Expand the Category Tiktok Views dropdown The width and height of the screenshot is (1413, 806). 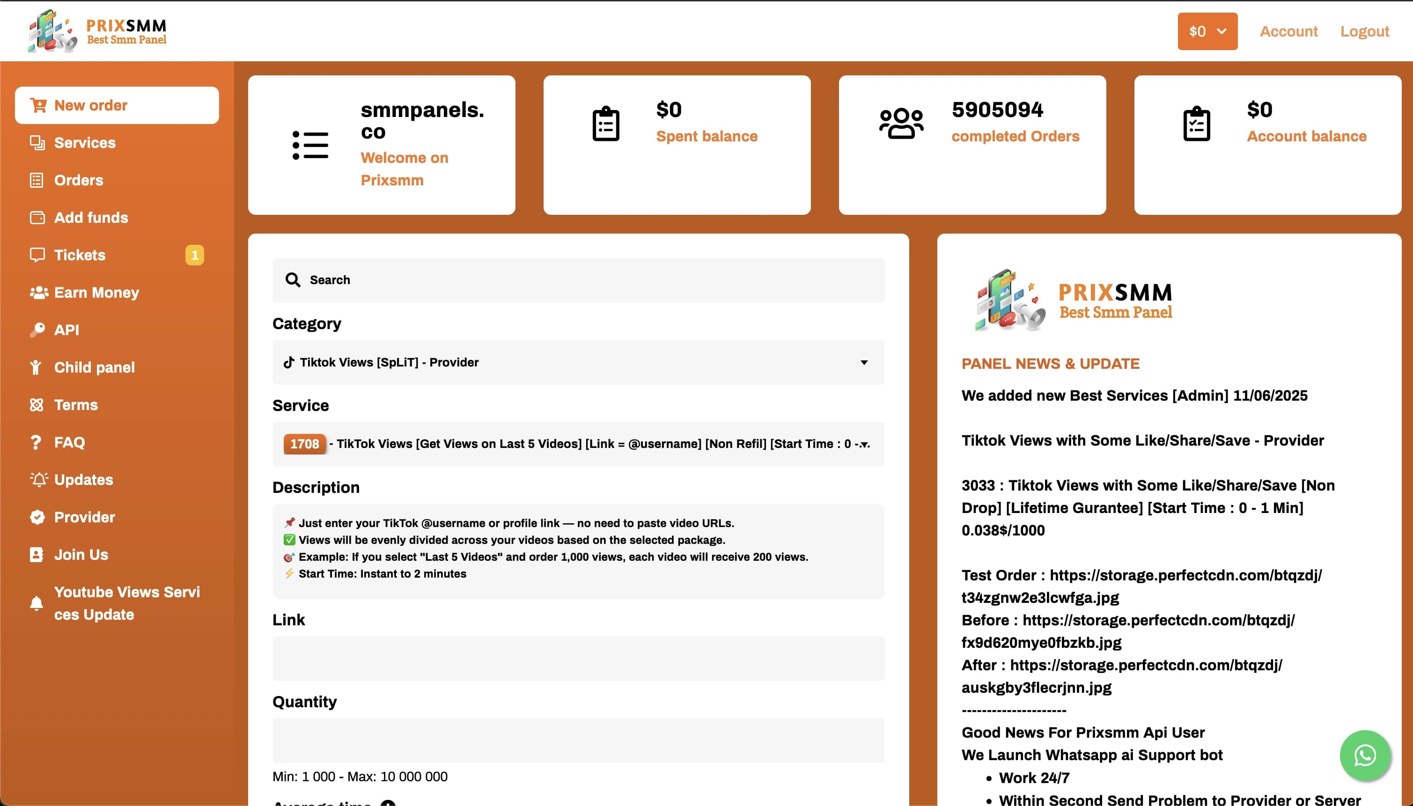(x=578, y=363)
